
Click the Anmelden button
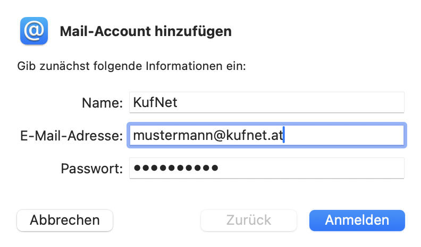(357, 220)
